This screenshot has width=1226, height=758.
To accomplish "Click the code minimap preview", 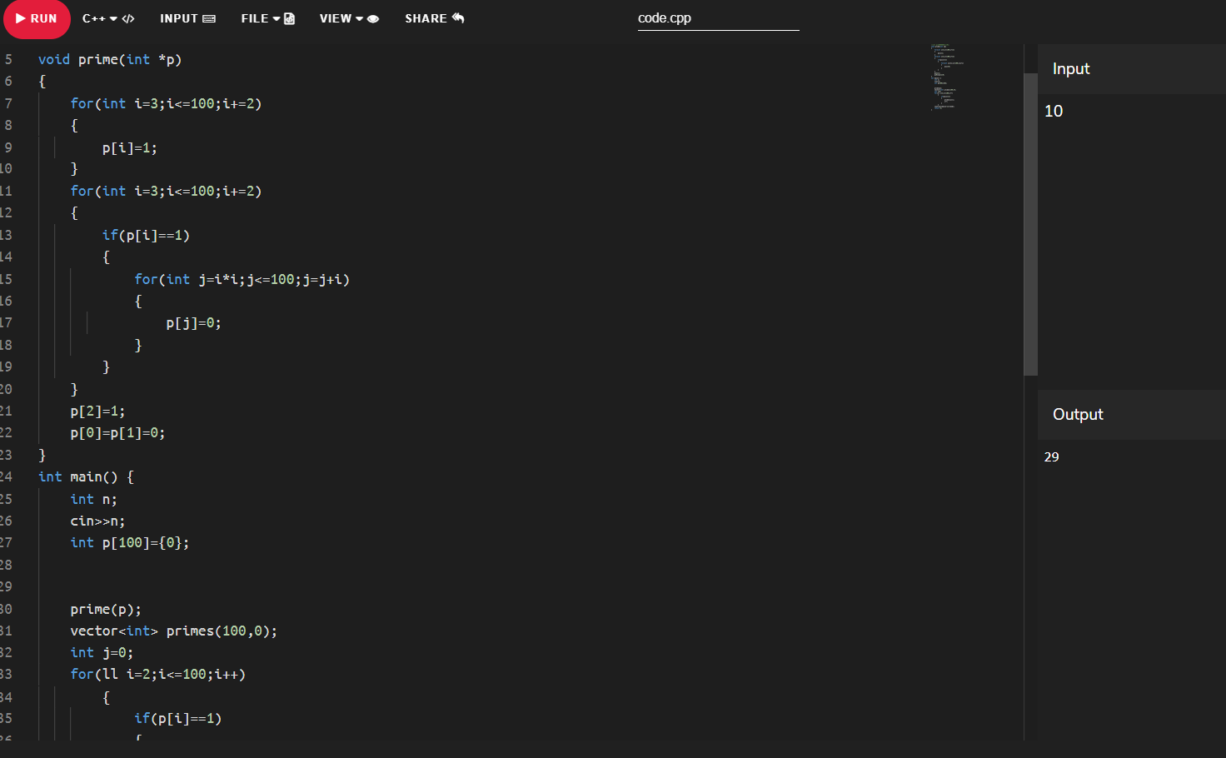I will click(x=945, y=77).
